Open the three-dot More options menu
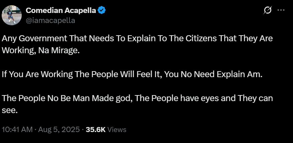293x143 pixels. 281,10
